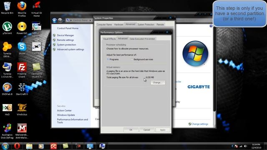Screen dimensions: 267x150
Task: Launch the HxD hex editor icon
Action: pyautogui.click(x=7, y=109)
